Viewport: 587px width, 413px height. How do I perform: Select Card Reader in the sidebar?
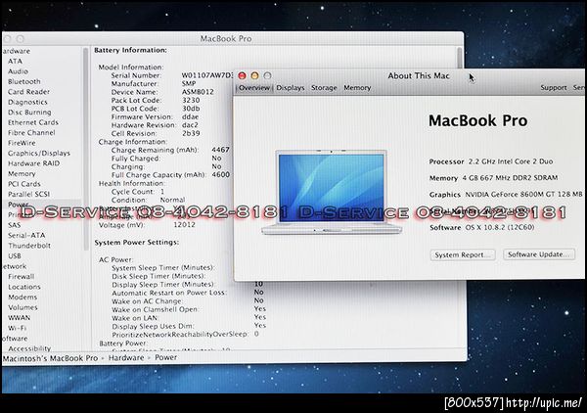click(28, 92)
